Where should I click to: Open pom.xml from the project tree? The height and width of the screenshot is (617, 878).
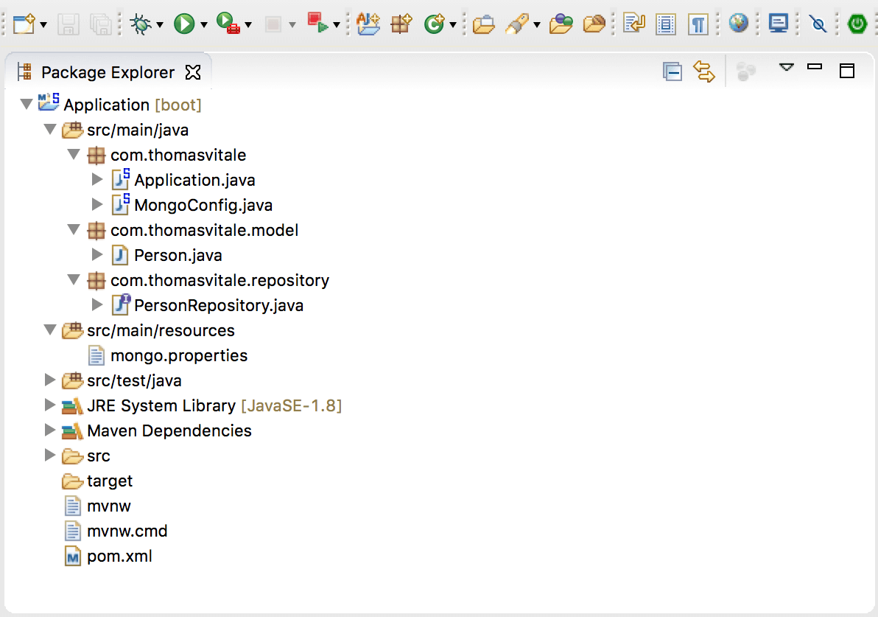[x=118, y=556]
